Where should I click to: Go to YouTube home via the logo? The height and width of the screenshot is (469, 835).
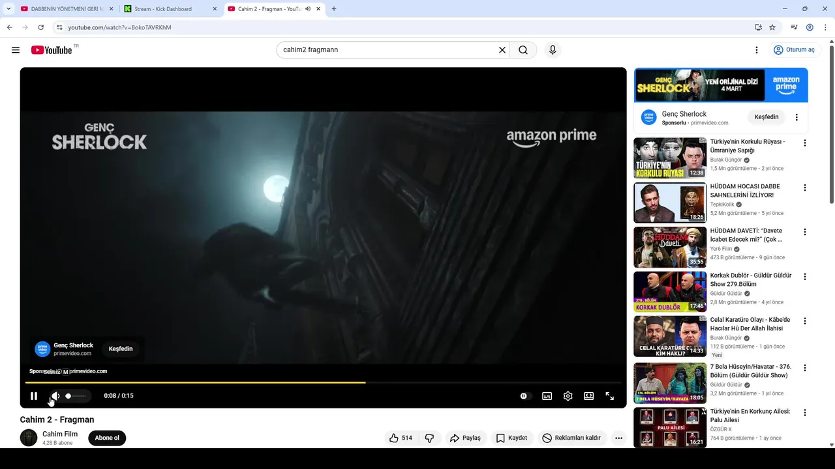tap(52, 50)
